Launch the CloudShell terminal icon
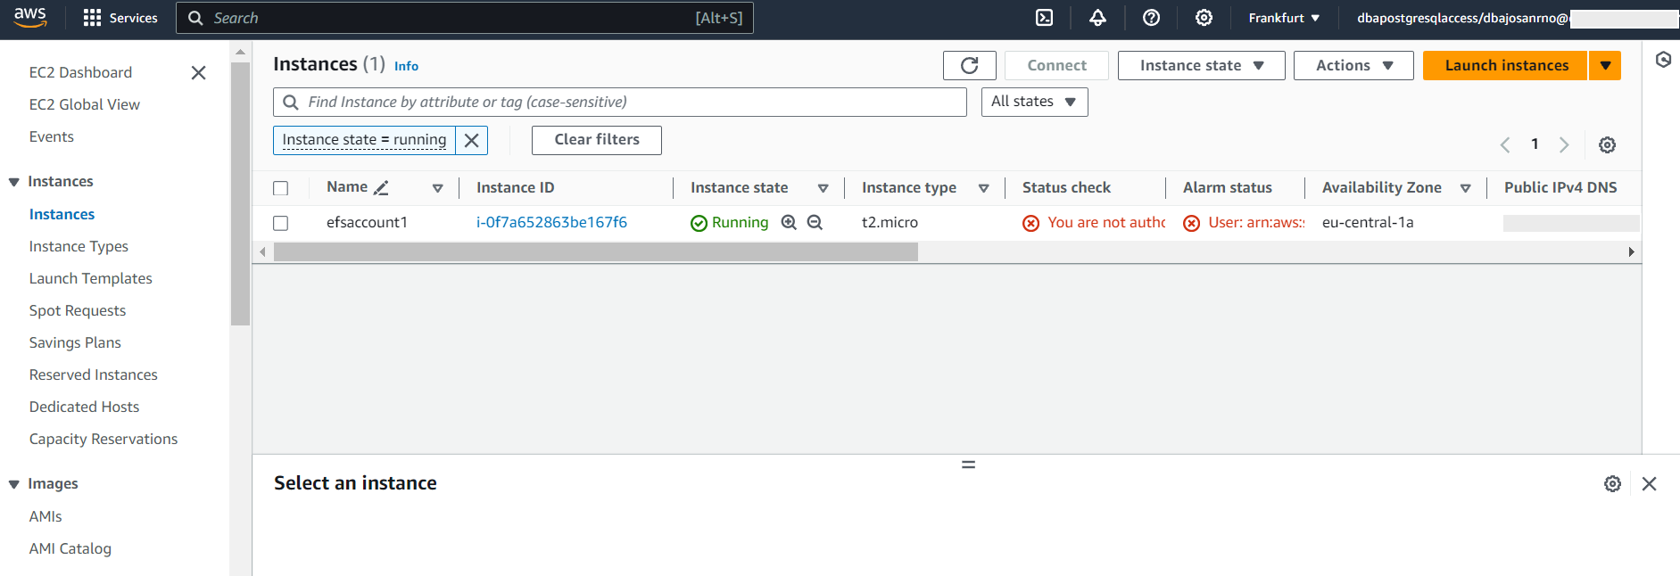This screenshot has height=576, width=1680. pyautogui.click(x=1044, y=18)
